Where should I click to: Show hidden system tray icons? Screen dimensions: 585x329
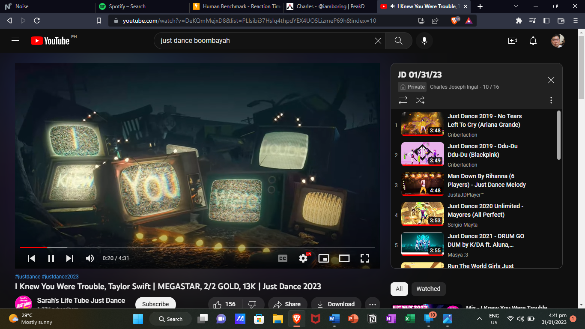[x=480, y=319]
